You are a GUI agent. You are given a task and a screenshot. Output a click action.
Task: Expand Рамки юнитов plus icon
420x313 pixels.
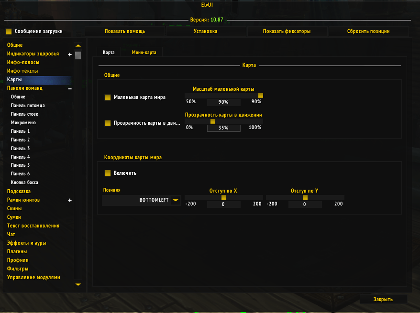point(70,200)
